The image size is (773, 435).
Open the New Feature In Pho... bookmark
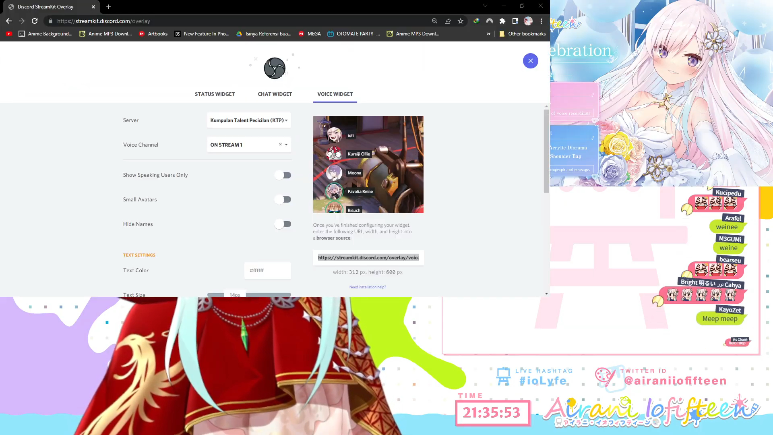point(202,34)
